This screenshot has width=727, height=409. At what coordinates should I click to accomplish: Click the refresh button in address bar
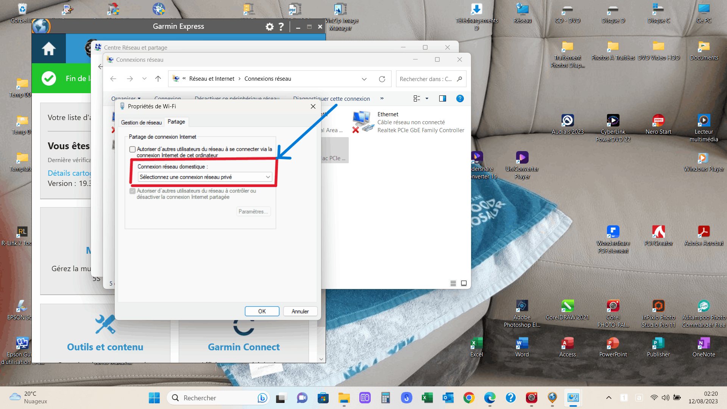pyautogui.click(x=382, y=79)
